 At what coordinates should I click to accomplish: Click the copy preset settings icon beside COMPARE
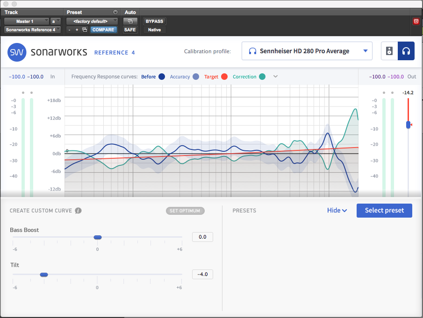(x=86, y=29)
